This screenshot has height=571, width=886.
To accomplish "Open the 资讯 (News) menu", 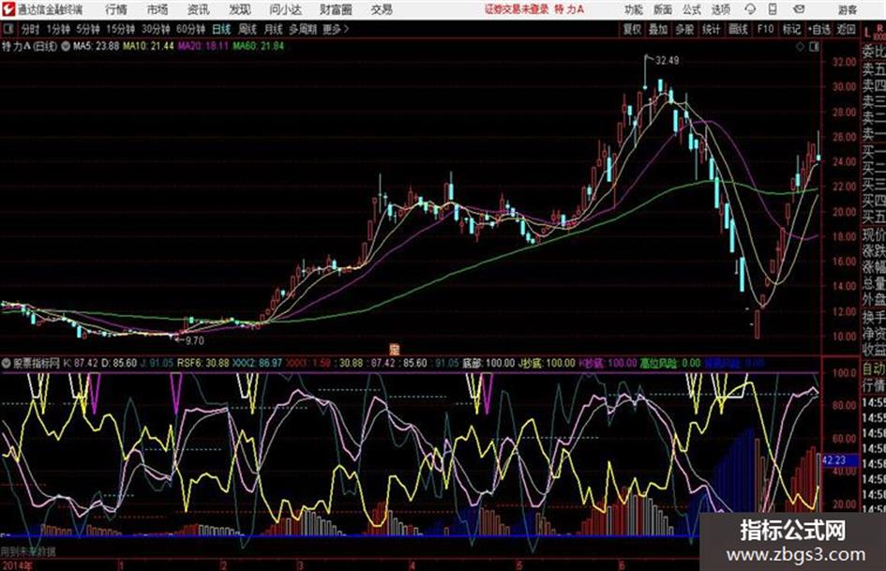I will (198, 9).
